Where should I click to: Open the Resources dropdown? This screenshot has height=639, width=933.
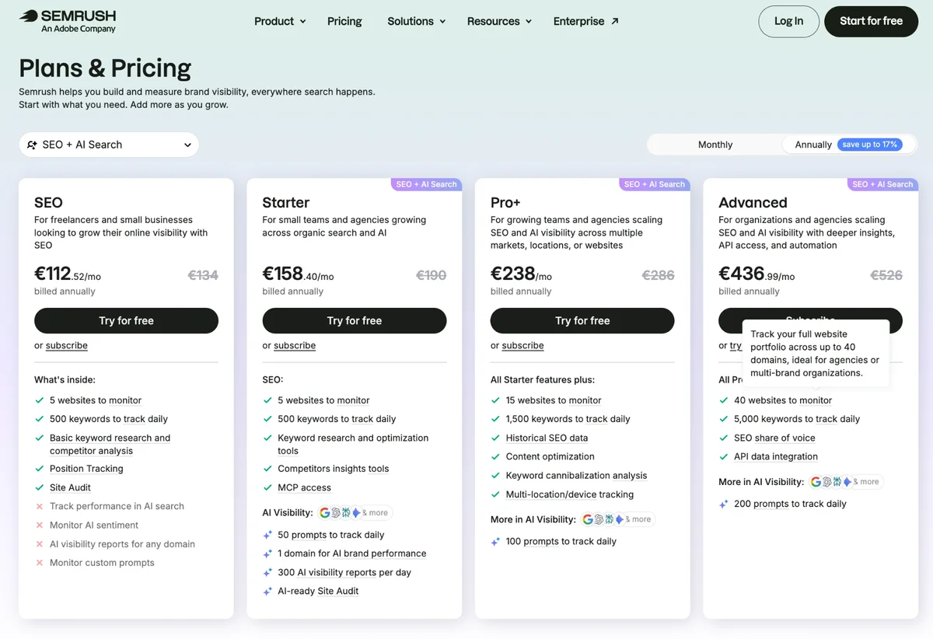click(x=499, y=21)
